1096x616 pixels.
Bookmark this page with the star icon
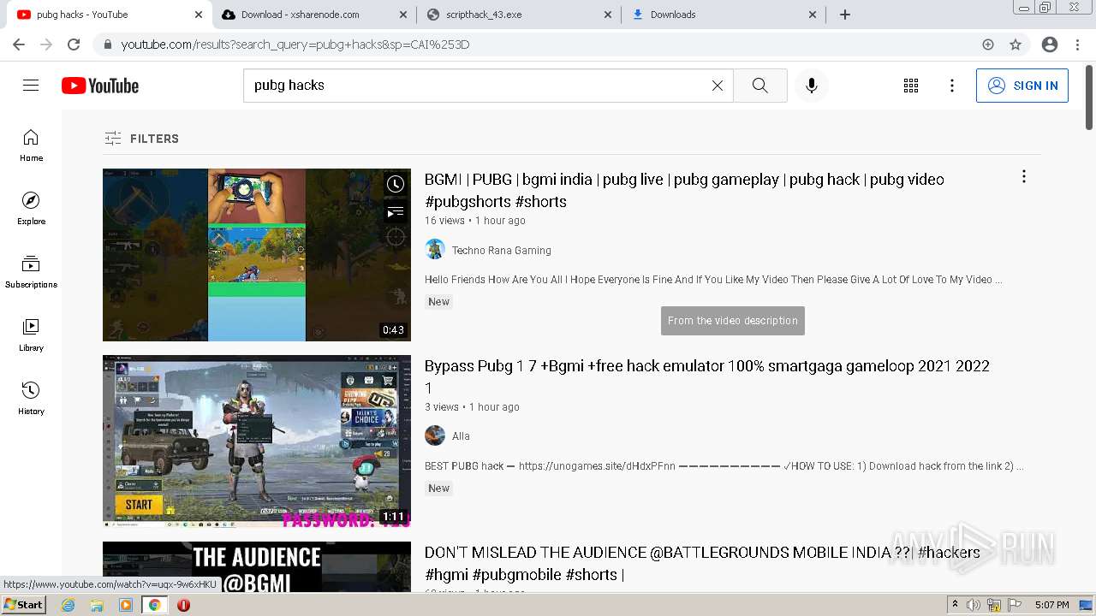coord(1016,44)
